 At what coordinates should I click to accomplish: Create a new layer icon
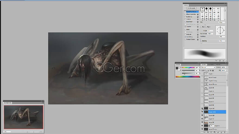click(221, 132)
